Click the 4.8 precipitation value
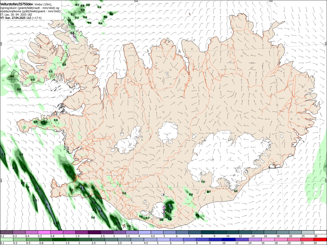Viewport: 327px width, 245px height. pyautogui.click(x=83, y=188)
